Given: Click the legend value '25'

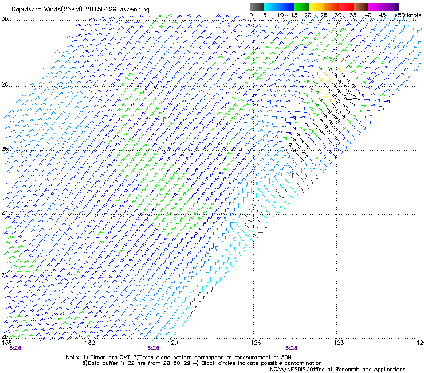Looking at the screenshot, I should tap(324, 15).
